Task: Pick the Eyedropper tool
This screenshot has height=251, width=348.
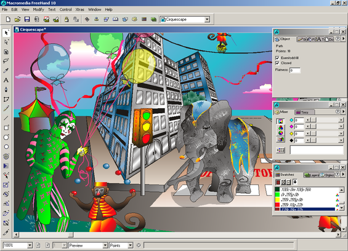Action: pyautogui.click(x=6, y=71)
